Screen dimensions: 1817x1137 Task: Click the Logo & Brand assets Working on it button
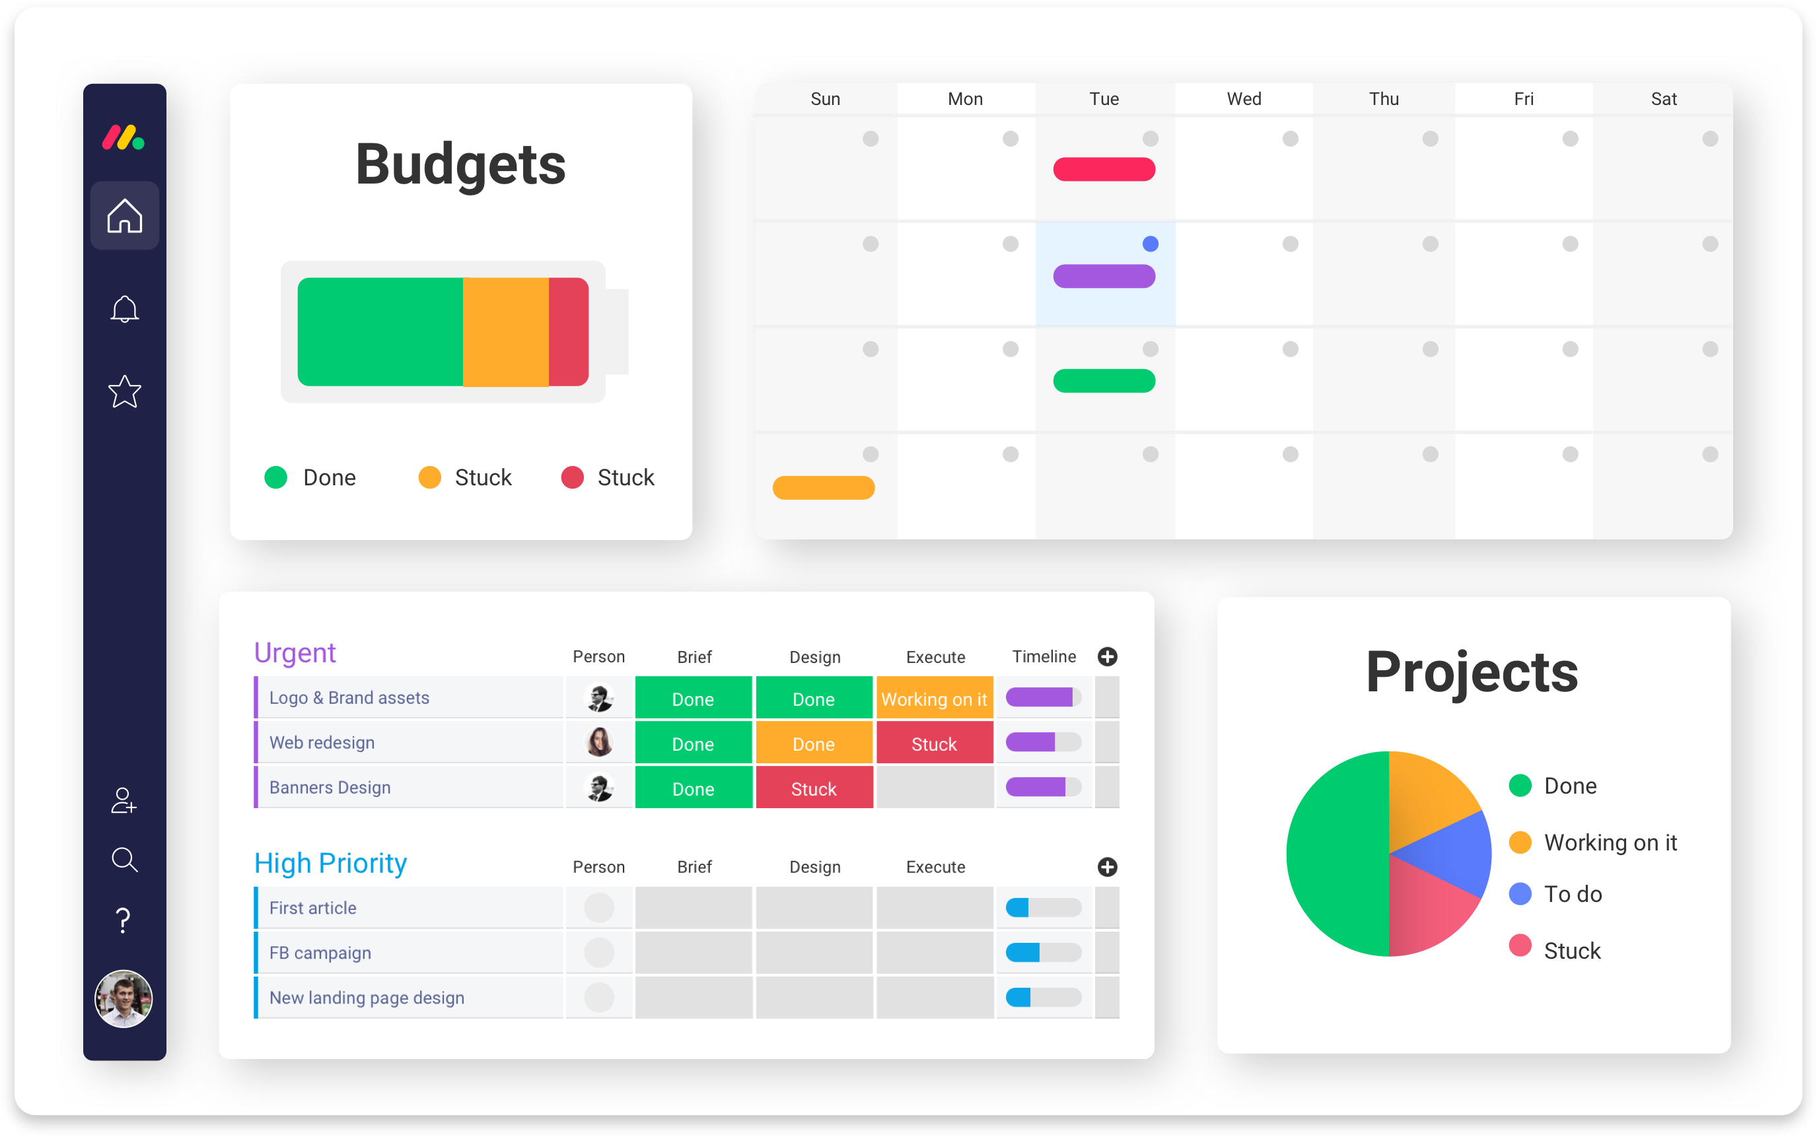934,697
